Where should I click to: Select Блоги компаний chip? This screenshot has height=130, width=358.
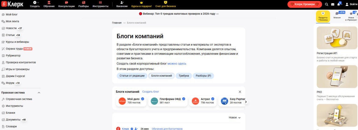(162, 76)
